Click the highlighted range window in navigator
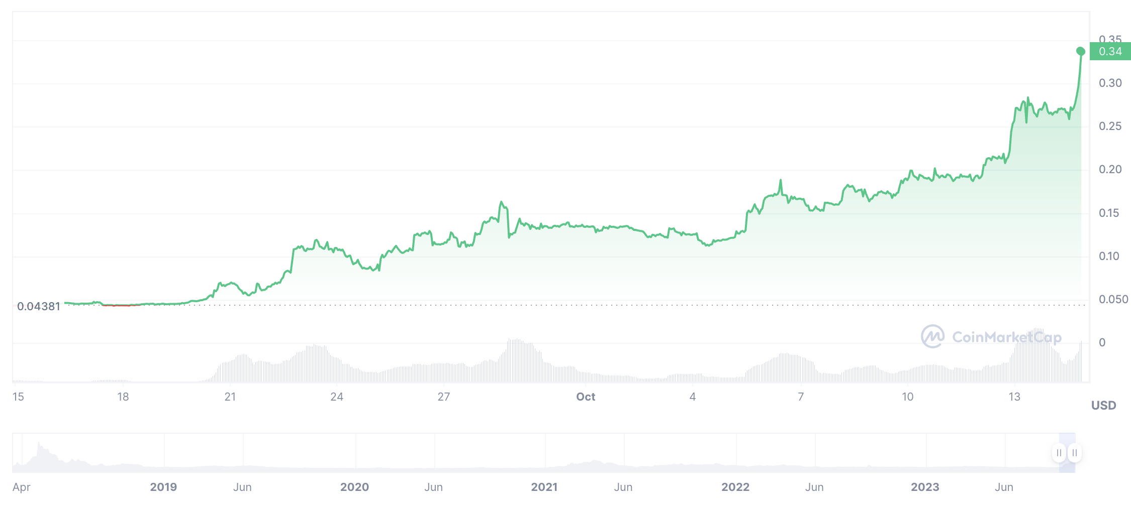1131x509 pixels. [x=1067, y=453]
